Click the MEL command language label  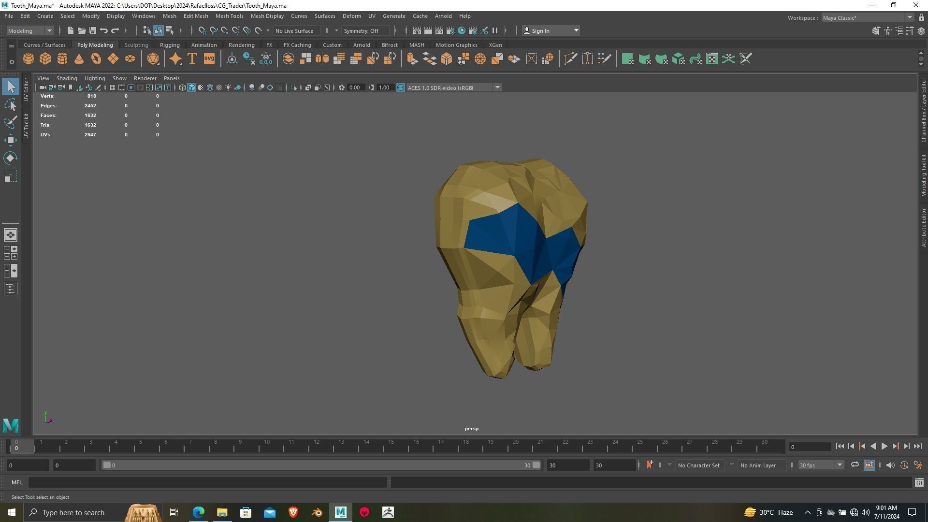pos(16,482)
